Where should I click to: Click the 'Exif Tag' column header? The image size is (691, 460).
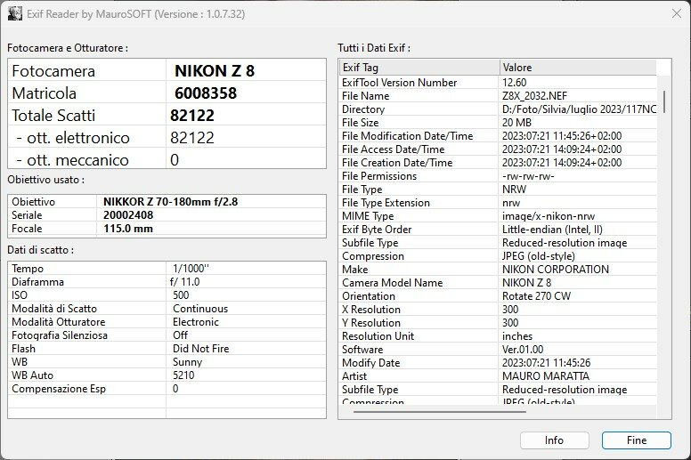pos(419,68)
